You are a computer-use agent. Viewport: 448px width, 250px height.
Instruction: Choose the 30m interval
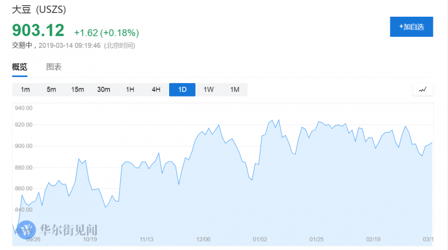pyautogui.click(x=104, y=90)
